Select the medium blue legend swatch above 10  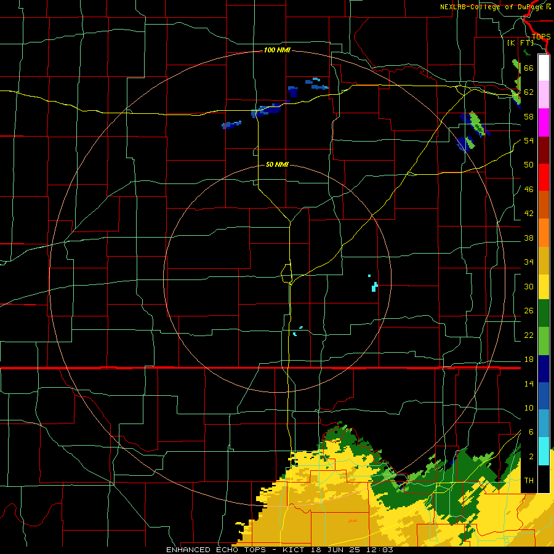click(x=544, y=396)
